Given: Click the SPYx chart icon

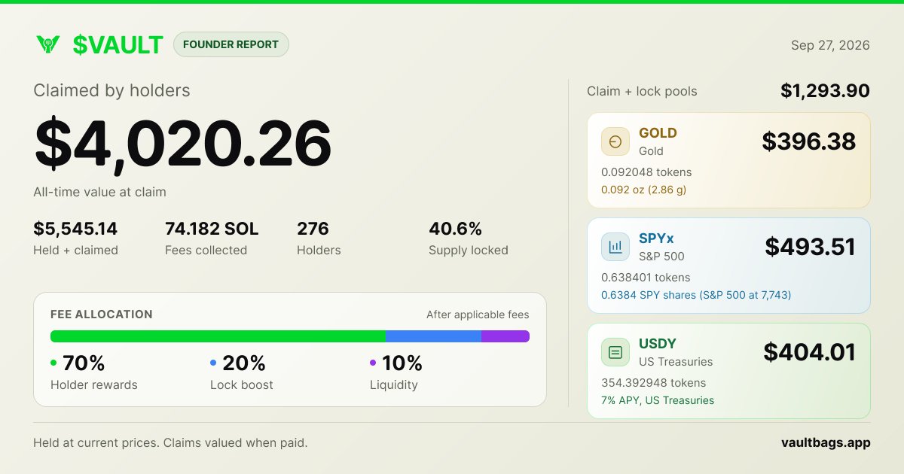Looking at the screenshot, I should tap(615, 247).
